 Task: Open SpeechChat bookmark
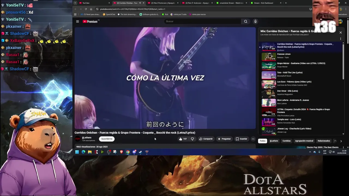pos(109,14)
